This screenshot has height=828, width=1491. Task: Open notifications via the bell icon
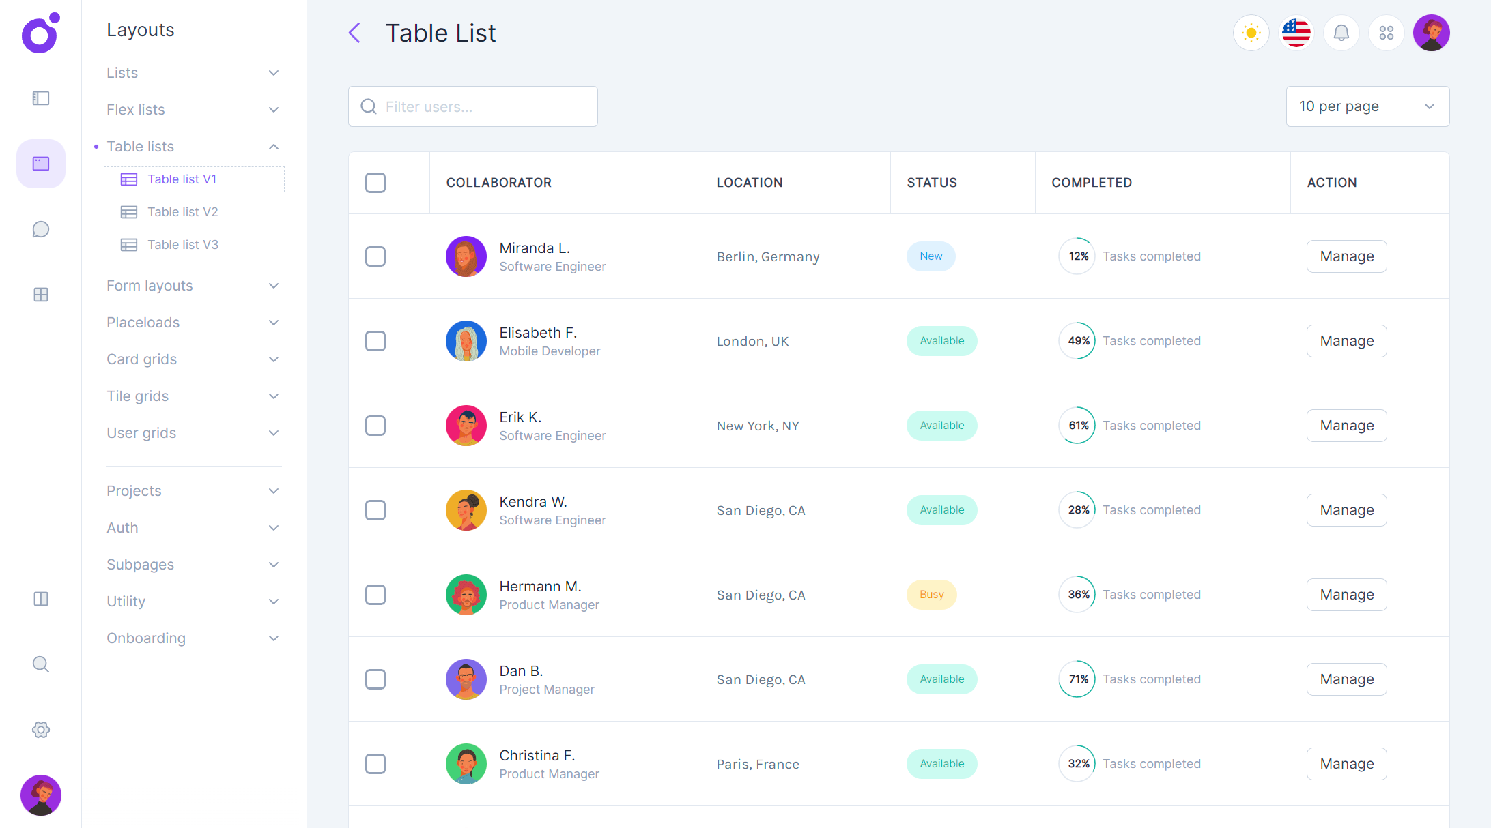coord(1341,32)
